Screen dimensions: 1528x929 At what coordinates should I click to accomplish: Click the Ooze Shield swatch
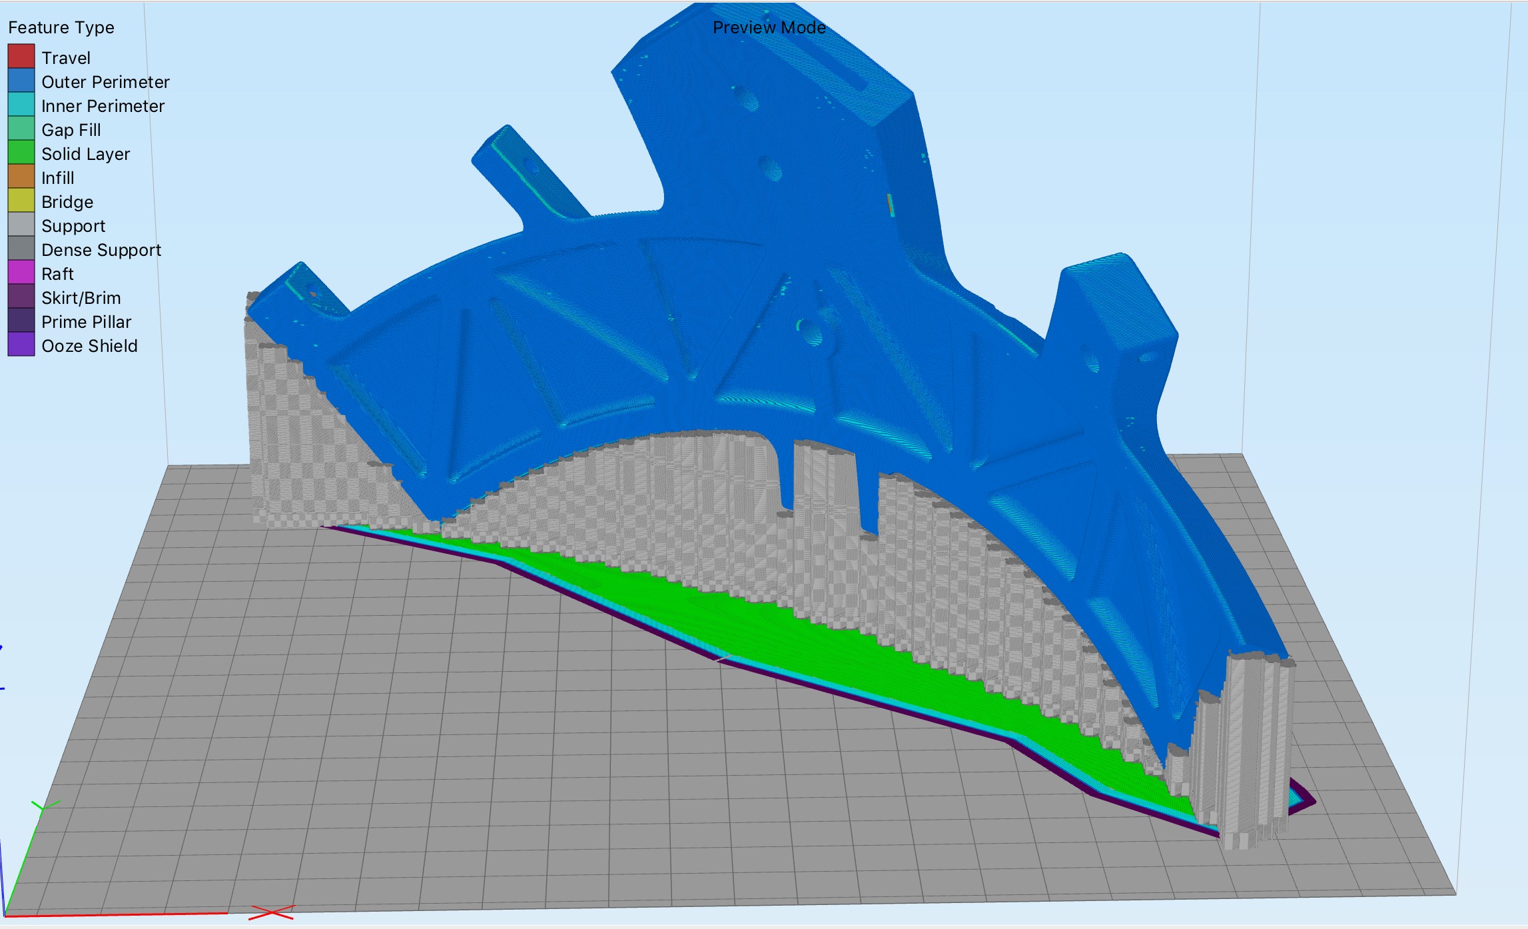click(21, 345)
